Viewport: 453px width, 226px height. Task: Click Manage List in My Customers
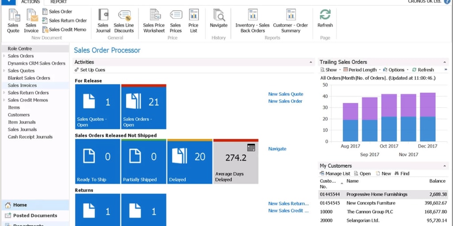click(x=334, y=173)
